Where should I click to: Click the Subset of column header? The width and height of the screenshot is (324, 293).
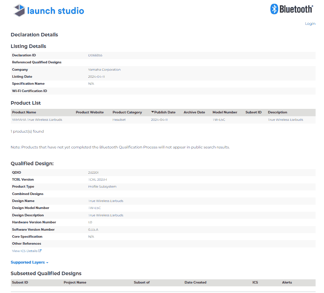pyautogui.click(x=142, y=282)
